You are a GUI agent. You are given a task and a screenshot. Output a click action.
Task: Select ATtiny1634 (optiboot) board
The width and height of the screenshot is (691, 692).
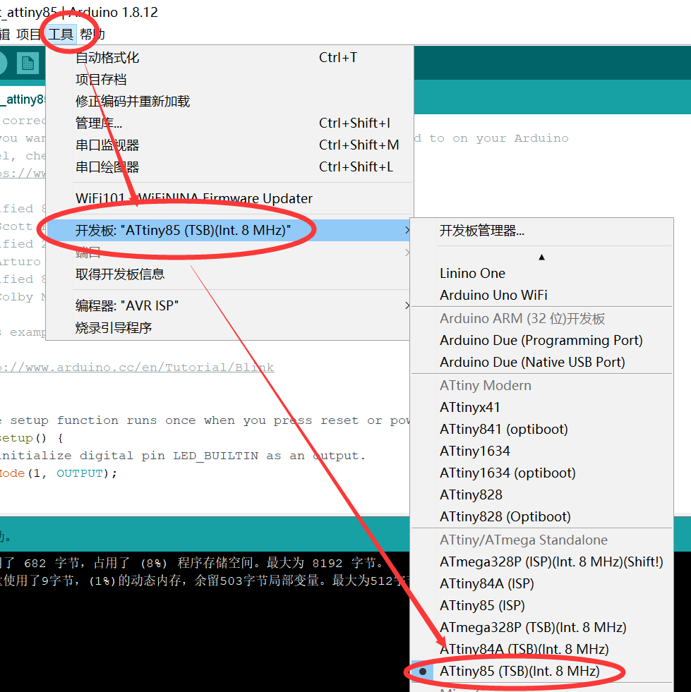coord(542,473)
